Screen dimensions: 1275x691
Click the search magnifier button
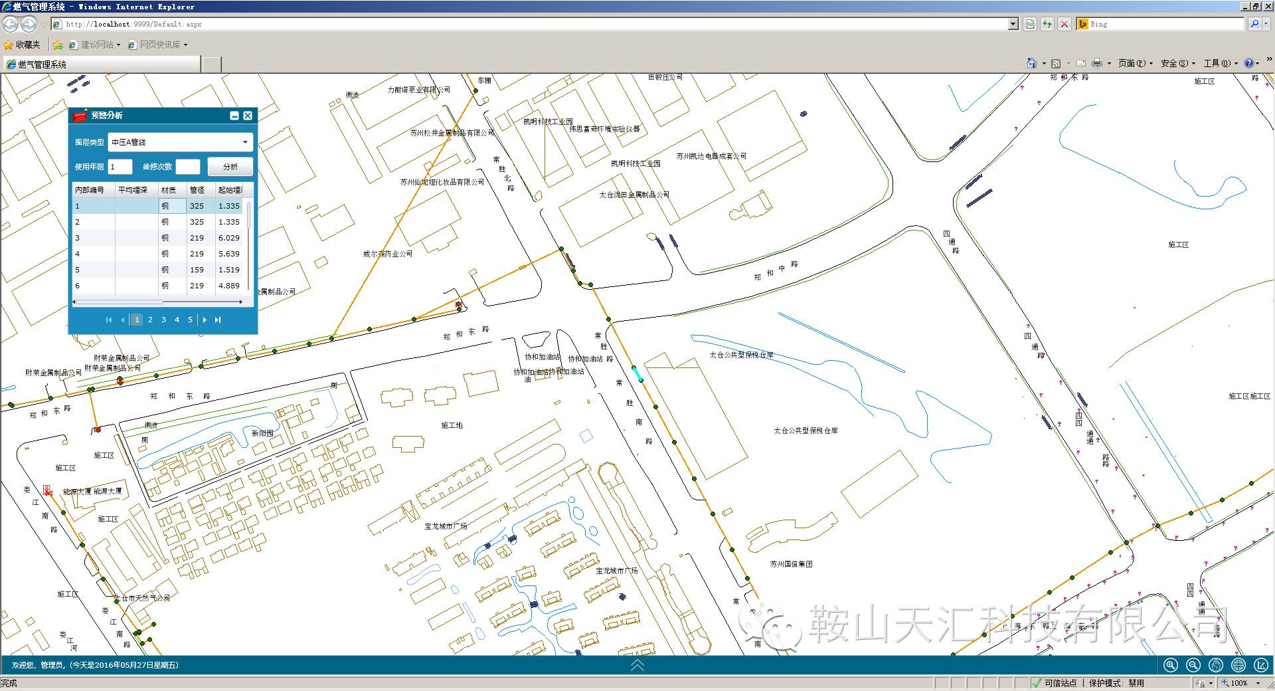click(1254, 24)
